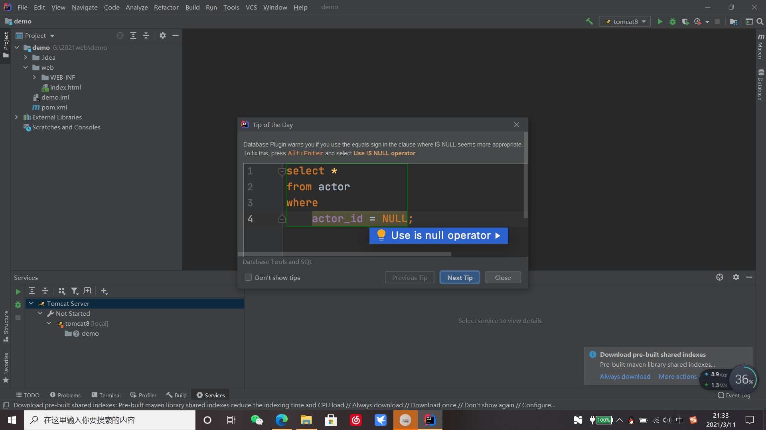Screen dimensions: 766x430
Task: Switch to the Terminal tab
Action: coord(106,395)
